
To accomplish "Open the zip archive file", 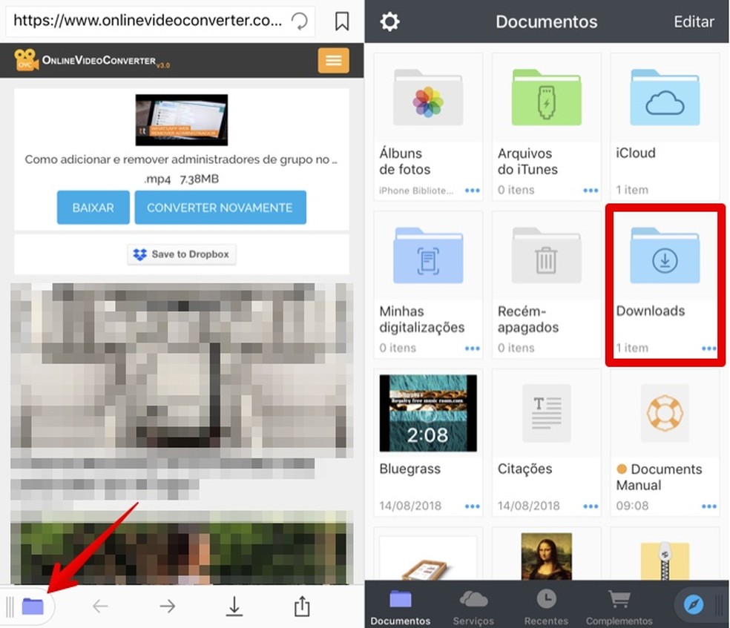I will click(665, 560).
